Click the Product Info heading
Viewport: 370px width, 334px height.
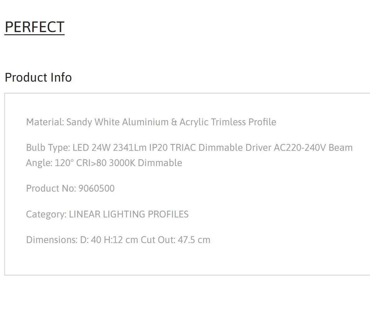(x=38, y=77)
